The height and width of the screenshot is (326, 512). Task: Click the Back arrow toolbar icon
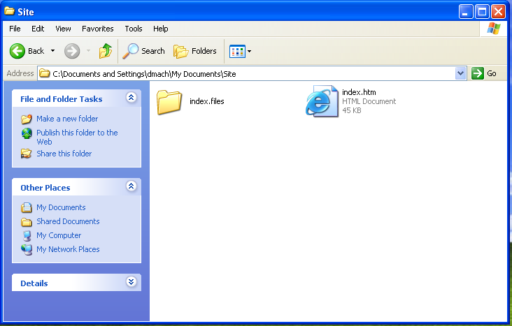[18, 51]
